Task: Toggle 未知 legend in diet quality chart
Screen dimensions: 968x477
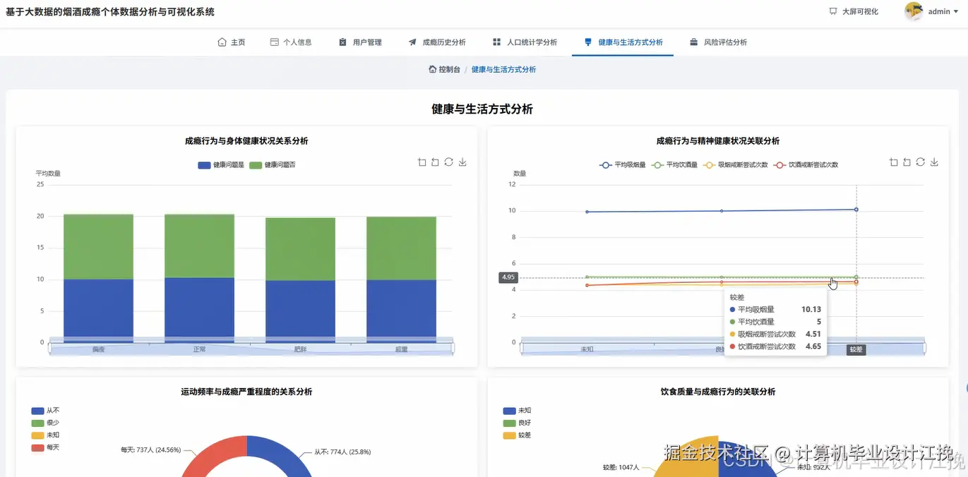Action: pos(518,410)
